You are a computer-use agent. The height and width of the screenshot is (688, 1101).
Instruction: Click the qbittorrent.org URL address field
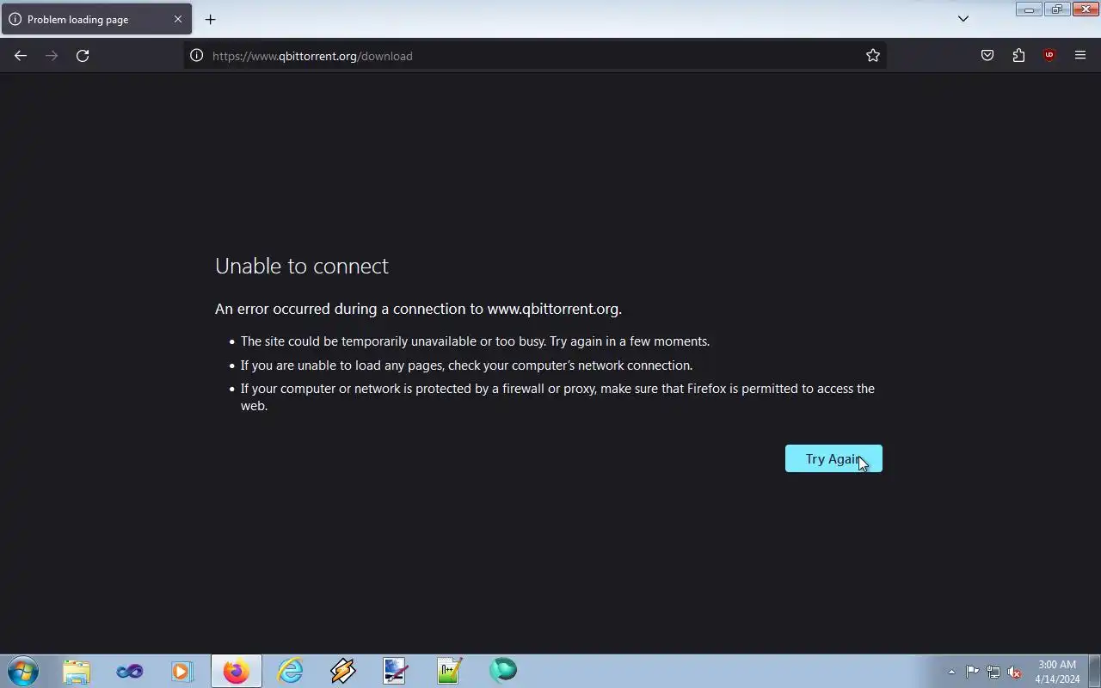click(533, 56)
